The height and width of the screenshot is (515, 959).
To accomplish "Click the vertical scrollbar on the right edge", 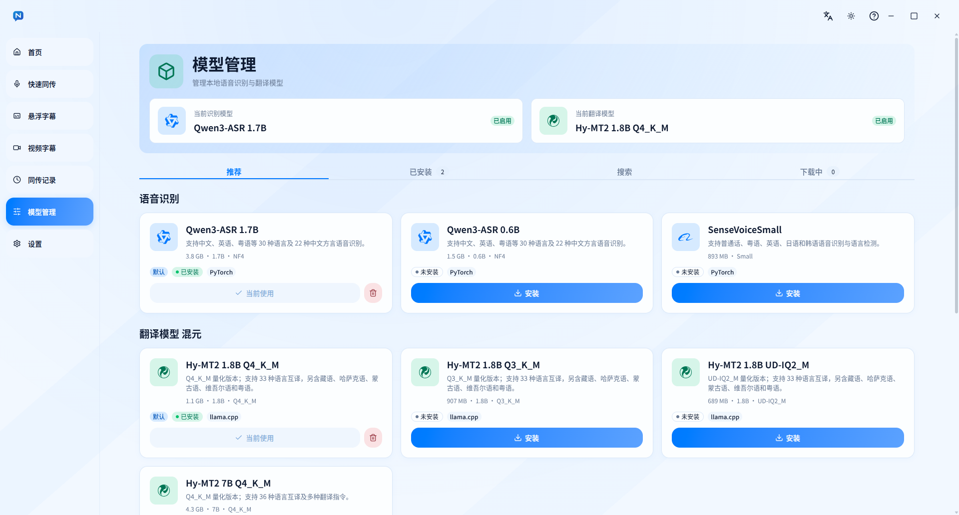I will point(957,175).
